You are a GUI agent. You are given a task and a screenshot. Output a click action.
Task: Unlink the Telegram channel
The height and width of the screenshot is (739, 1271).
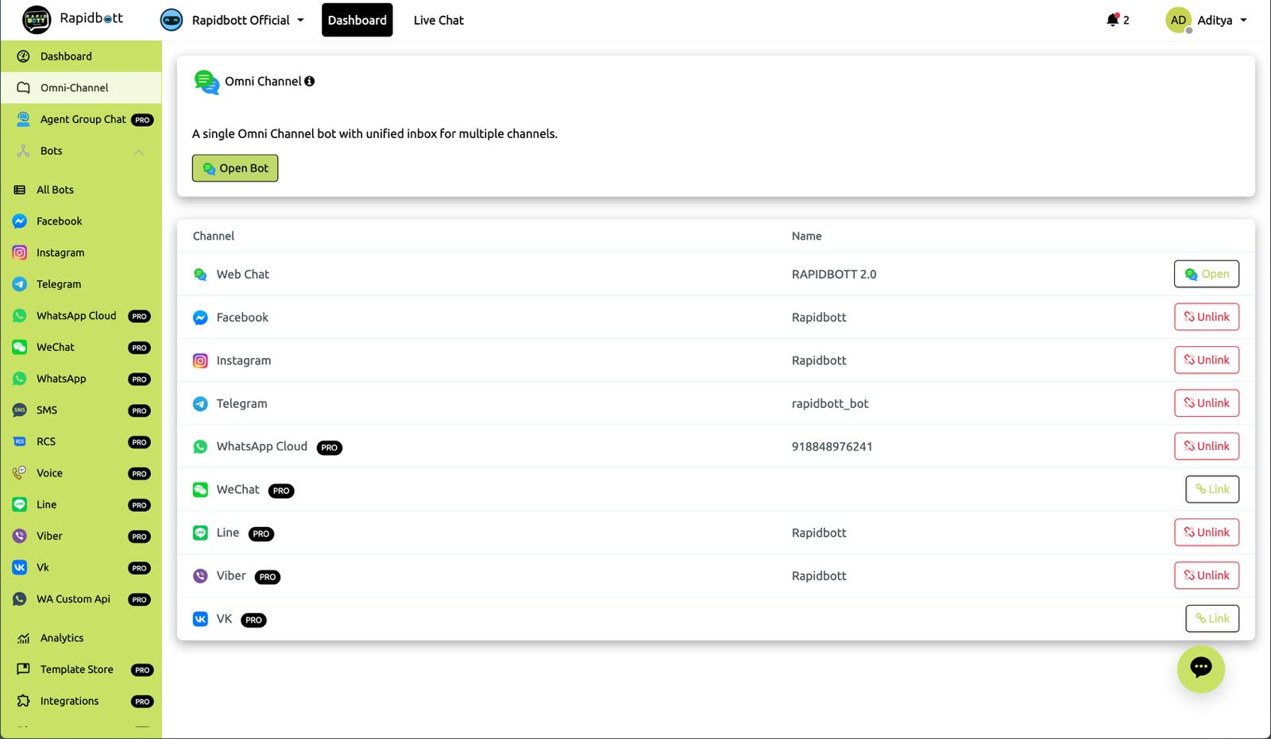(x=1206, y=403)
